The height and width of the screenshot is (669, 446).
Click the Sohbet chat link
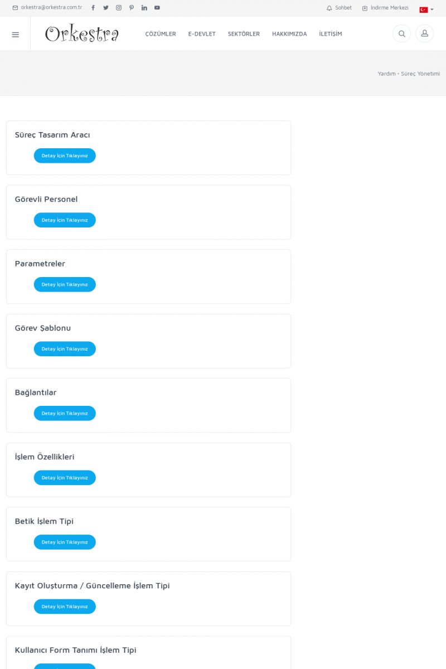[x=340, y=8]
